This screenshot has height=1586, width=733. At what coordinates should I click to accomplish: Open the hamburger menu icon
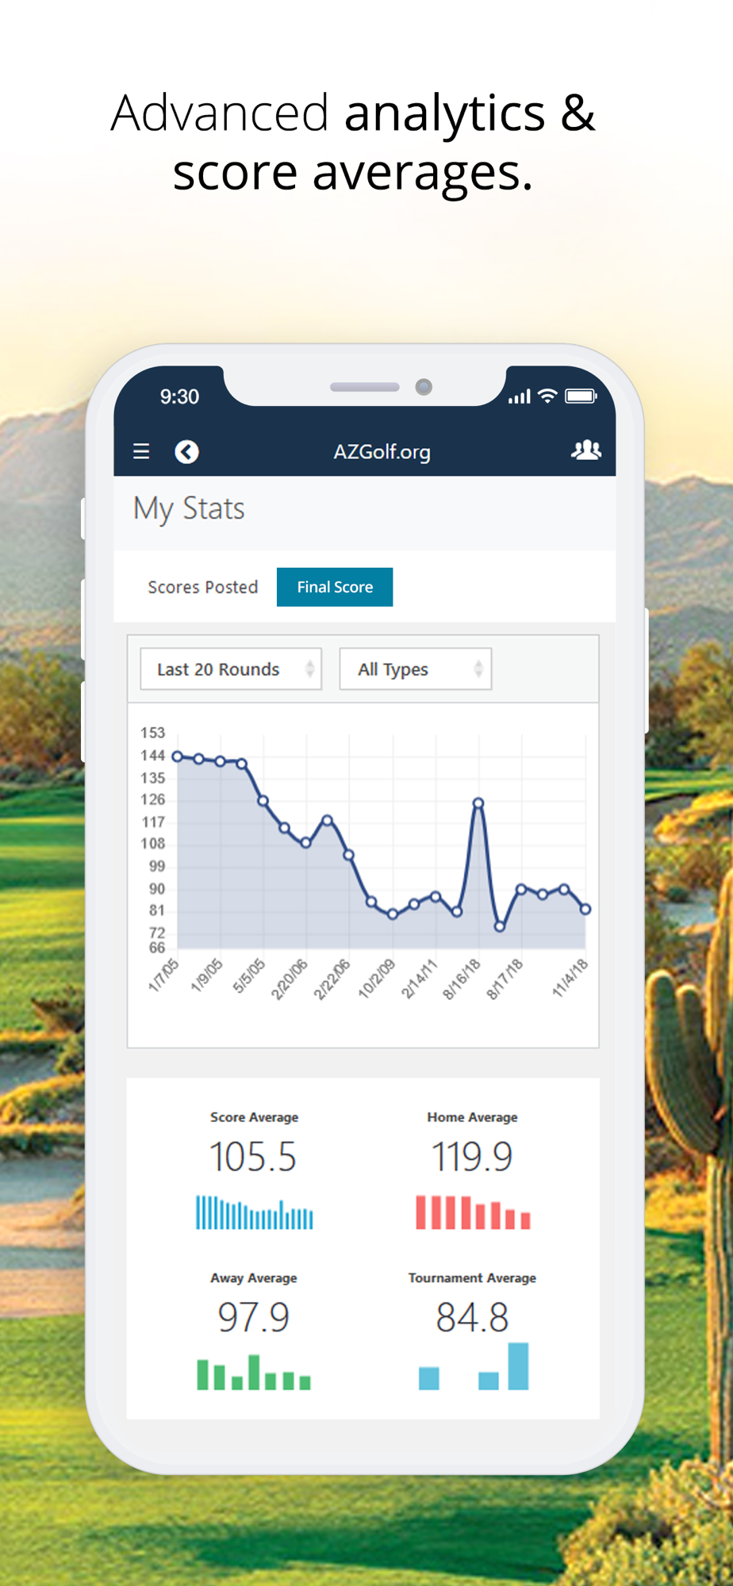(x=141, y=452)
